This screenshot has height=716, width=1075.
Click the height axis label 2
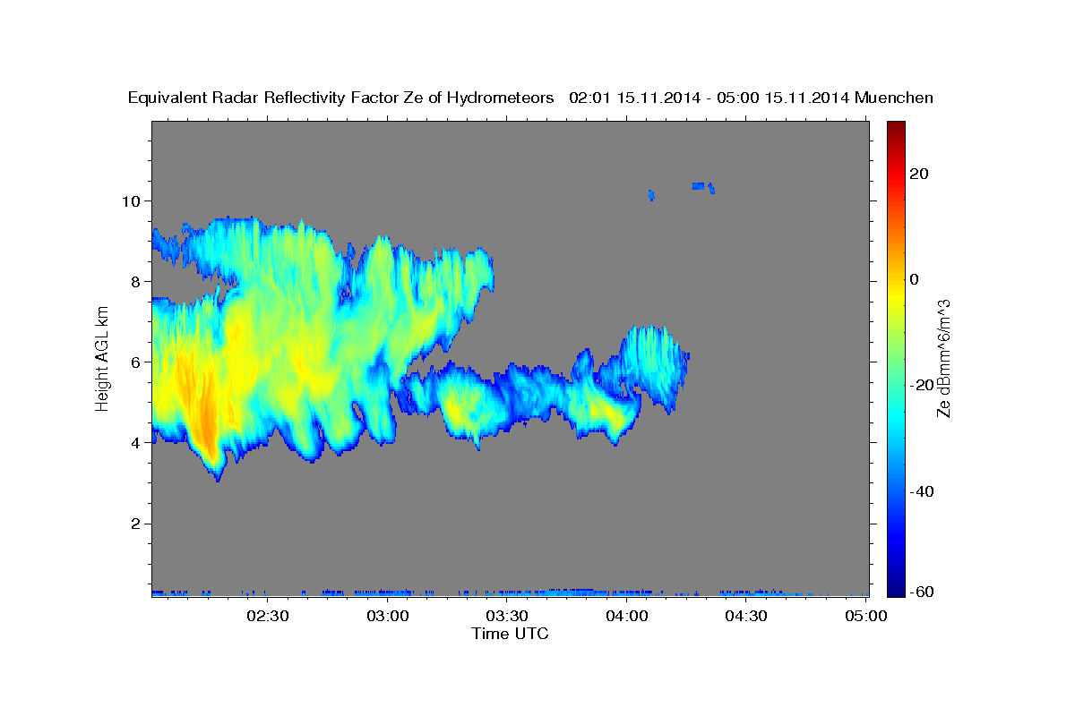[138, 524]
